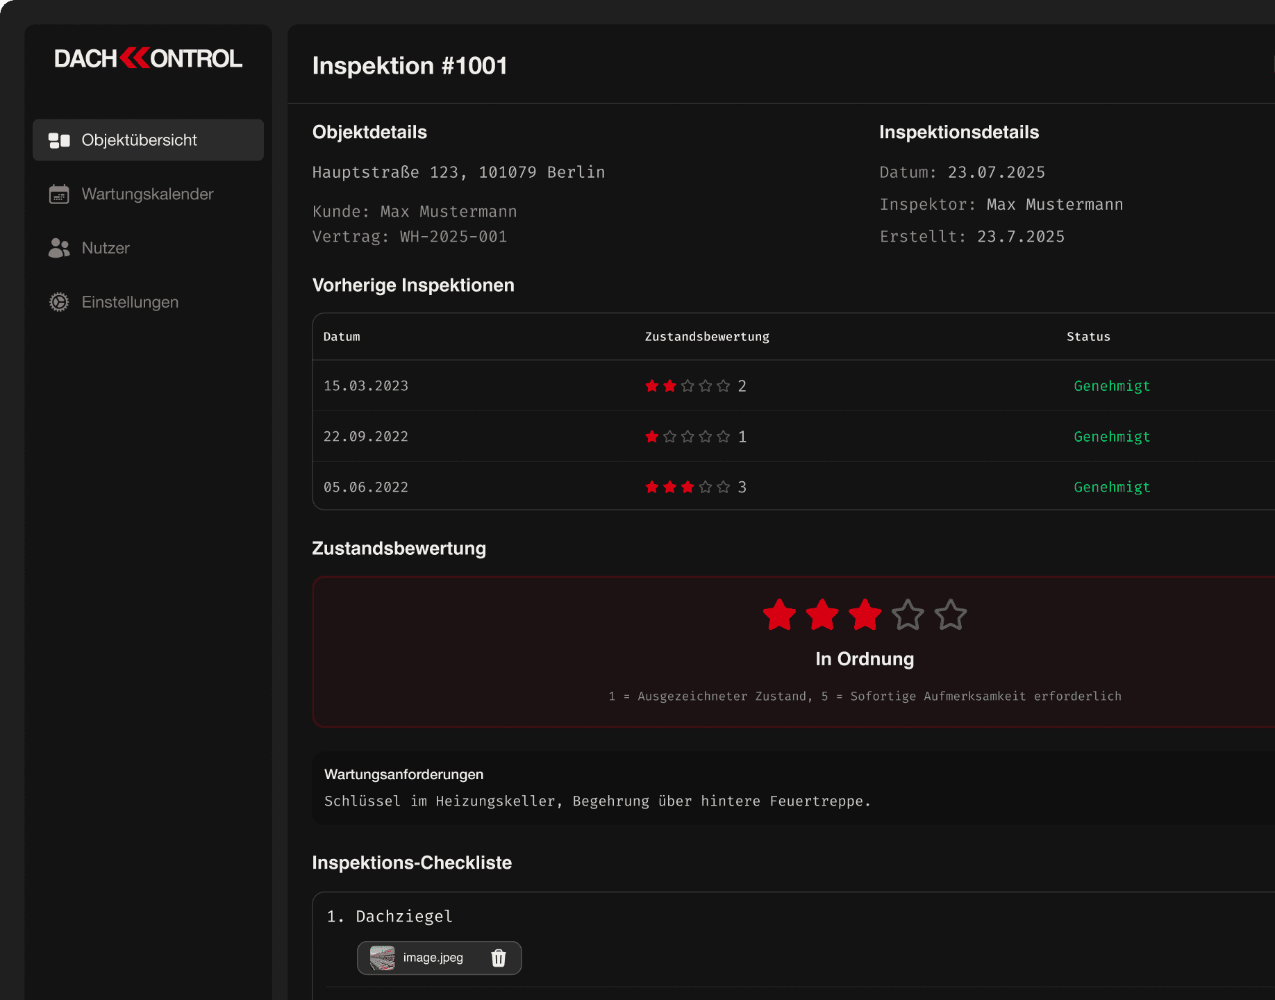1275x1000 pixels.
Task: Click the Nutzer people icon
Action: click(59, 248)
